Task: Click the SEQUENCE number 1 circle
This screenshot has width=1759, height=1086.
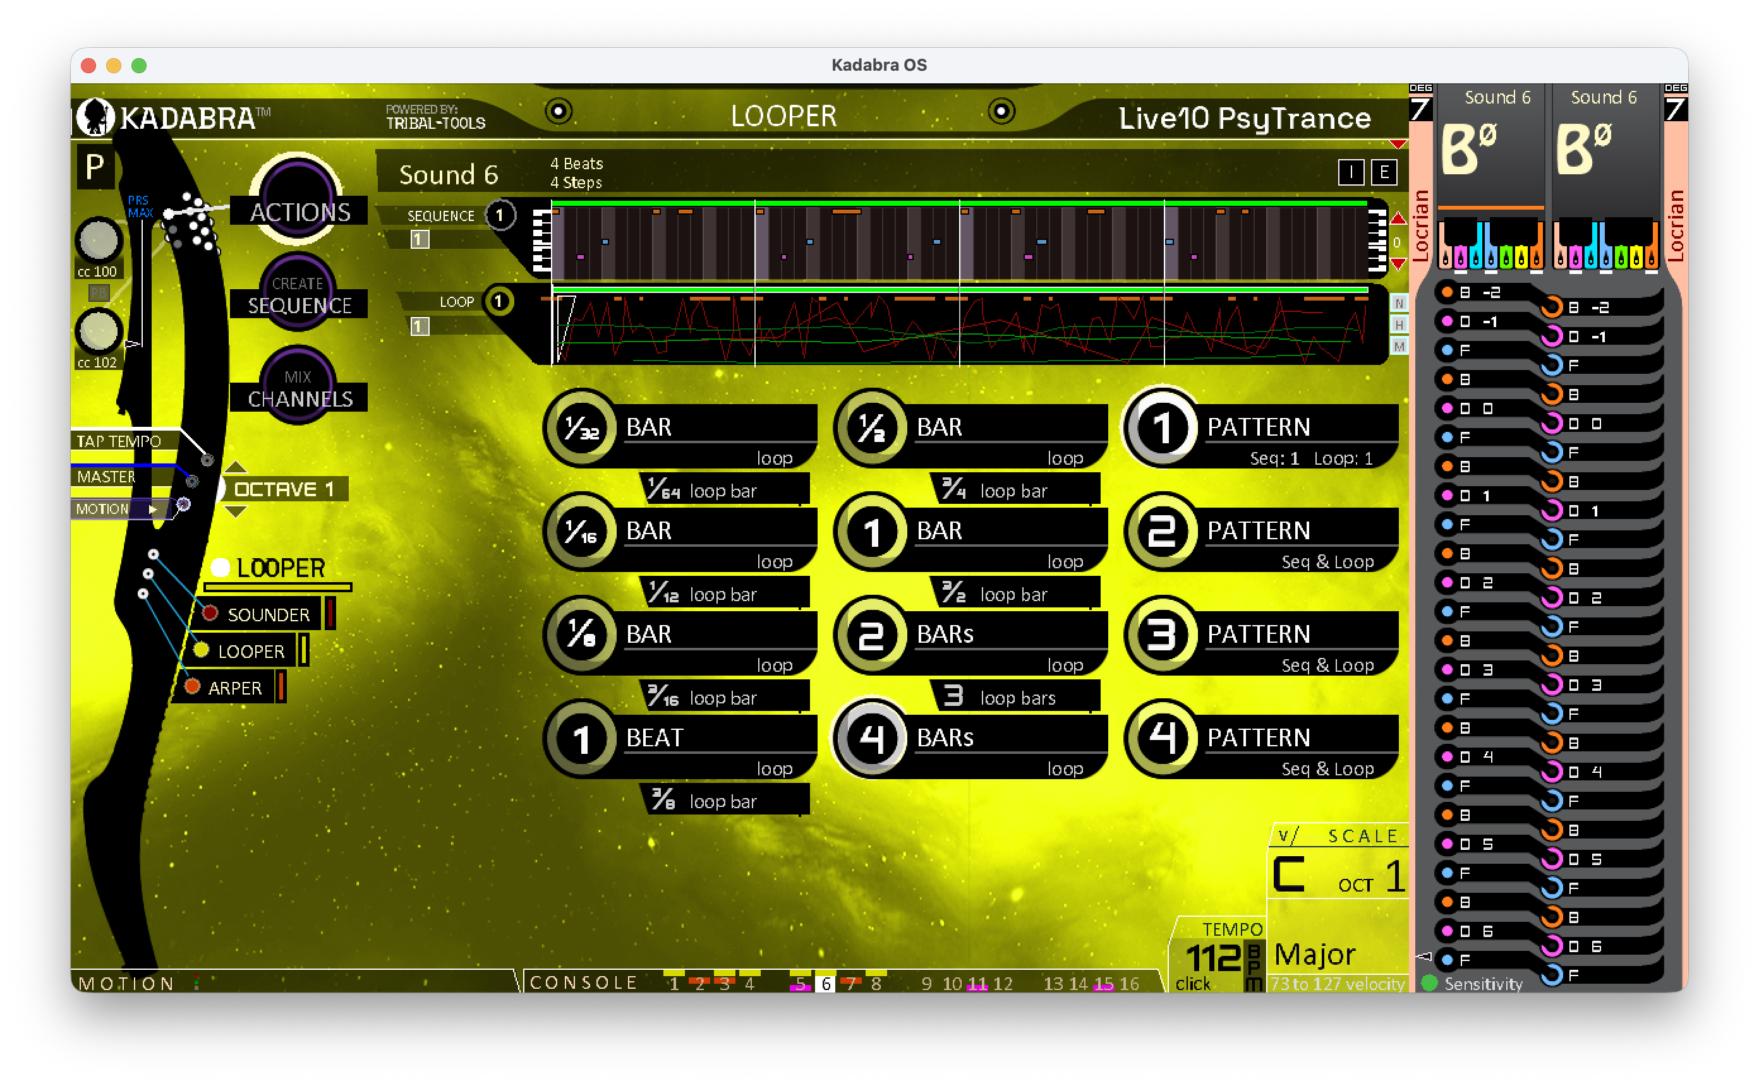Action: pos(499,215)
